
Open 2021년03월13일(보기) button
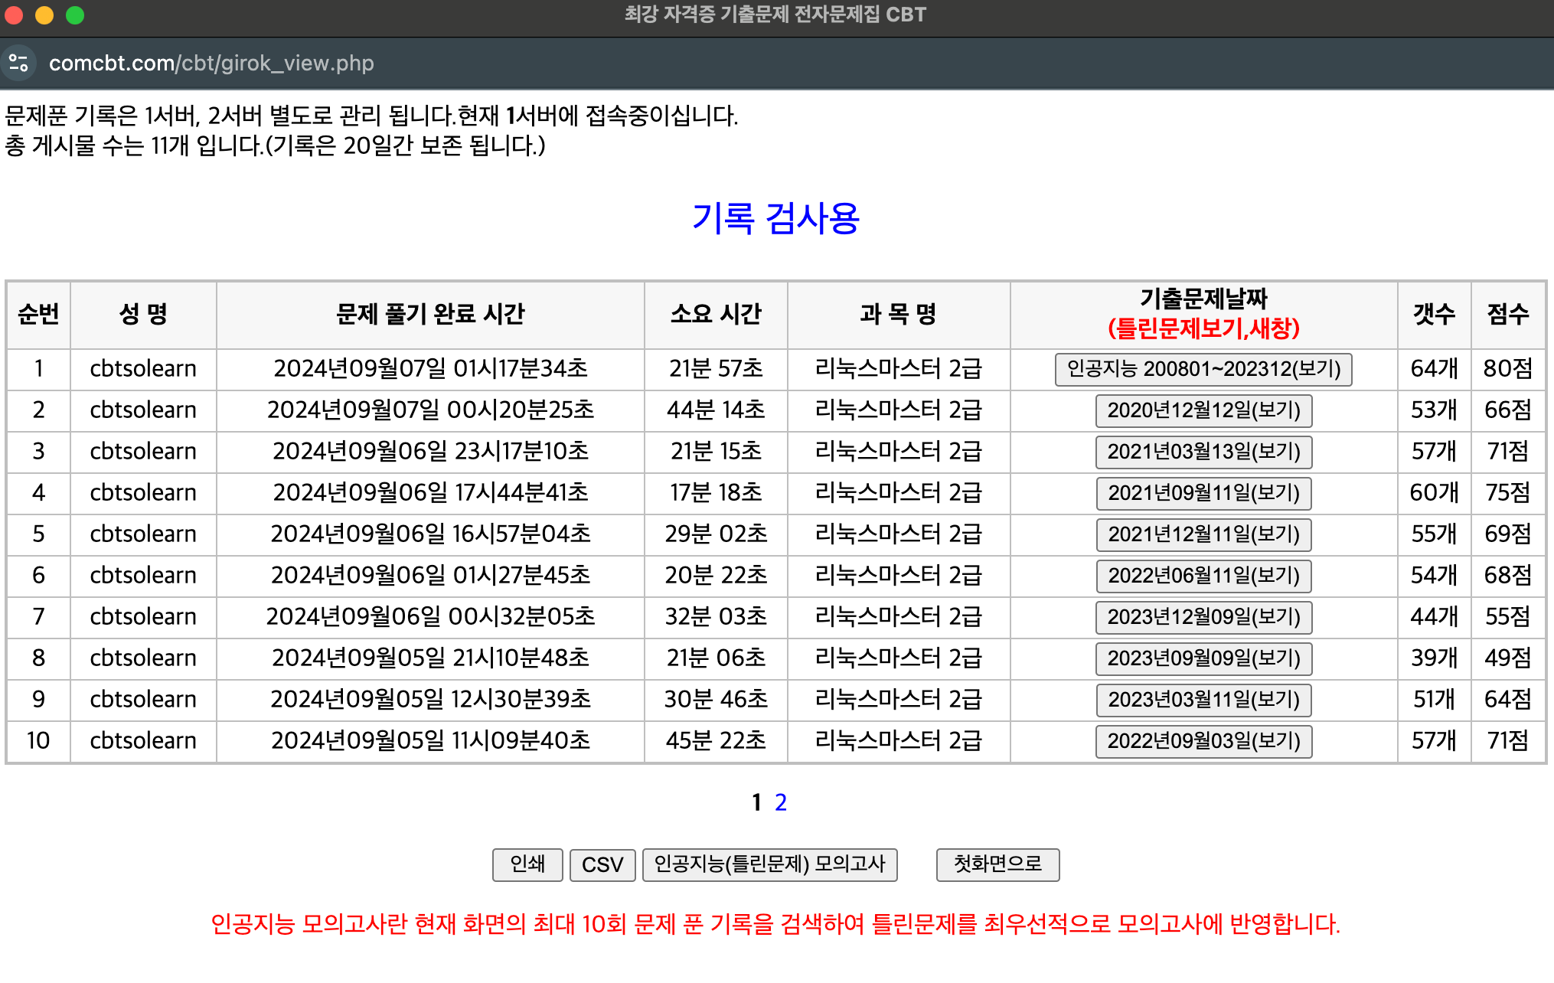(1203, 452)
